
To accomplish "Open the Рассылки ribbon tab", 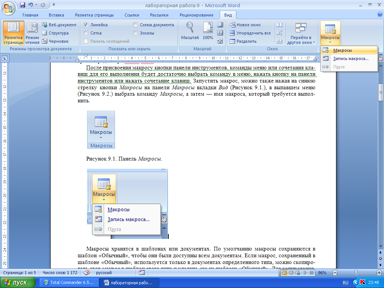I will click(x=159, y=15).
